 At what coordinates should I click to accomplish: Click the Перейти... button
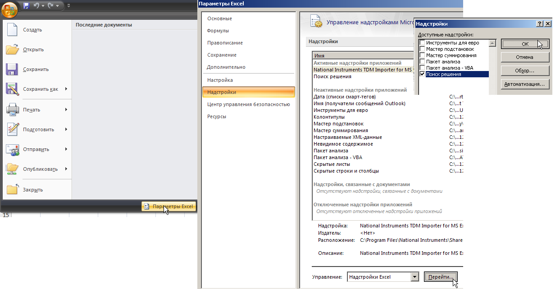441,277
